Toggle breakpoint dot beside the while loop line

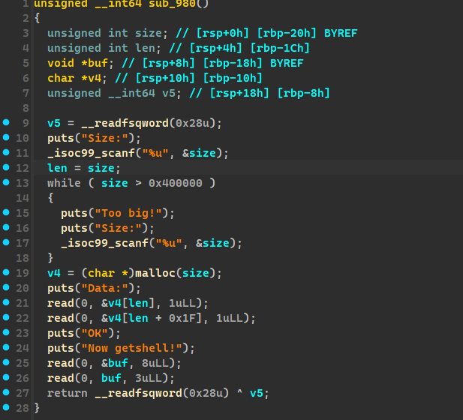coord(7,183)
